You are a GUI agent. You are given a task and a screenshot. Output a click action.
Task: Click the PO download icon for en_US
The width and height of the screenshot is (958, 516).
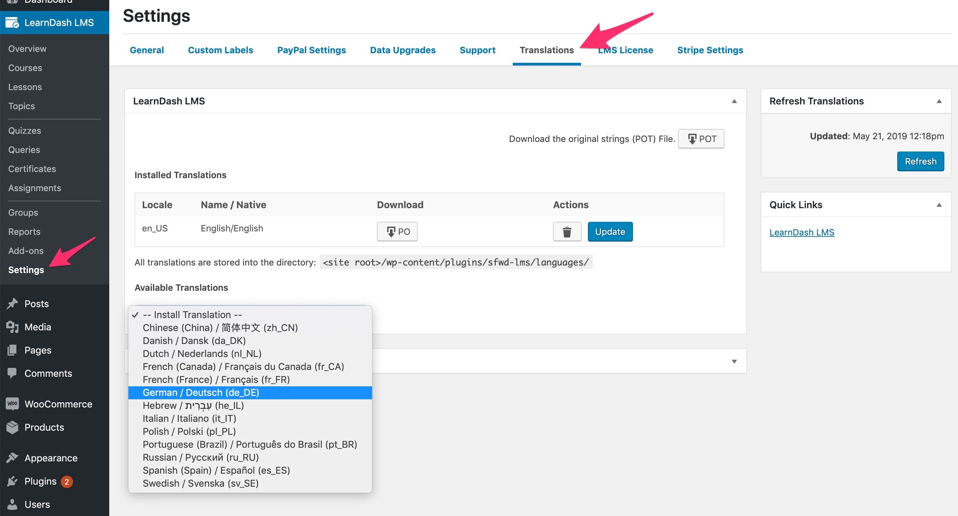coord(397,231)
